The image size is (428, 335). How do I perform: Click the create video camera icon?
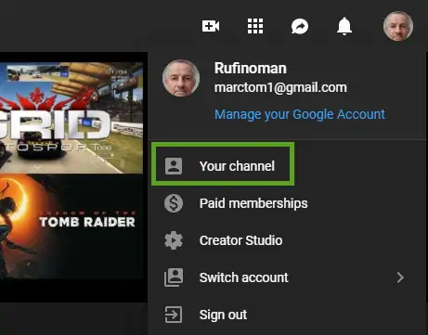[211, 26]
